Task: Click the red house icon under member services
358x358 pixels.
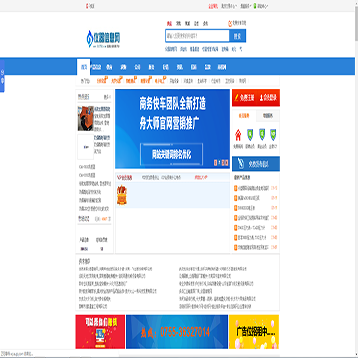Action: coord(238,135)
